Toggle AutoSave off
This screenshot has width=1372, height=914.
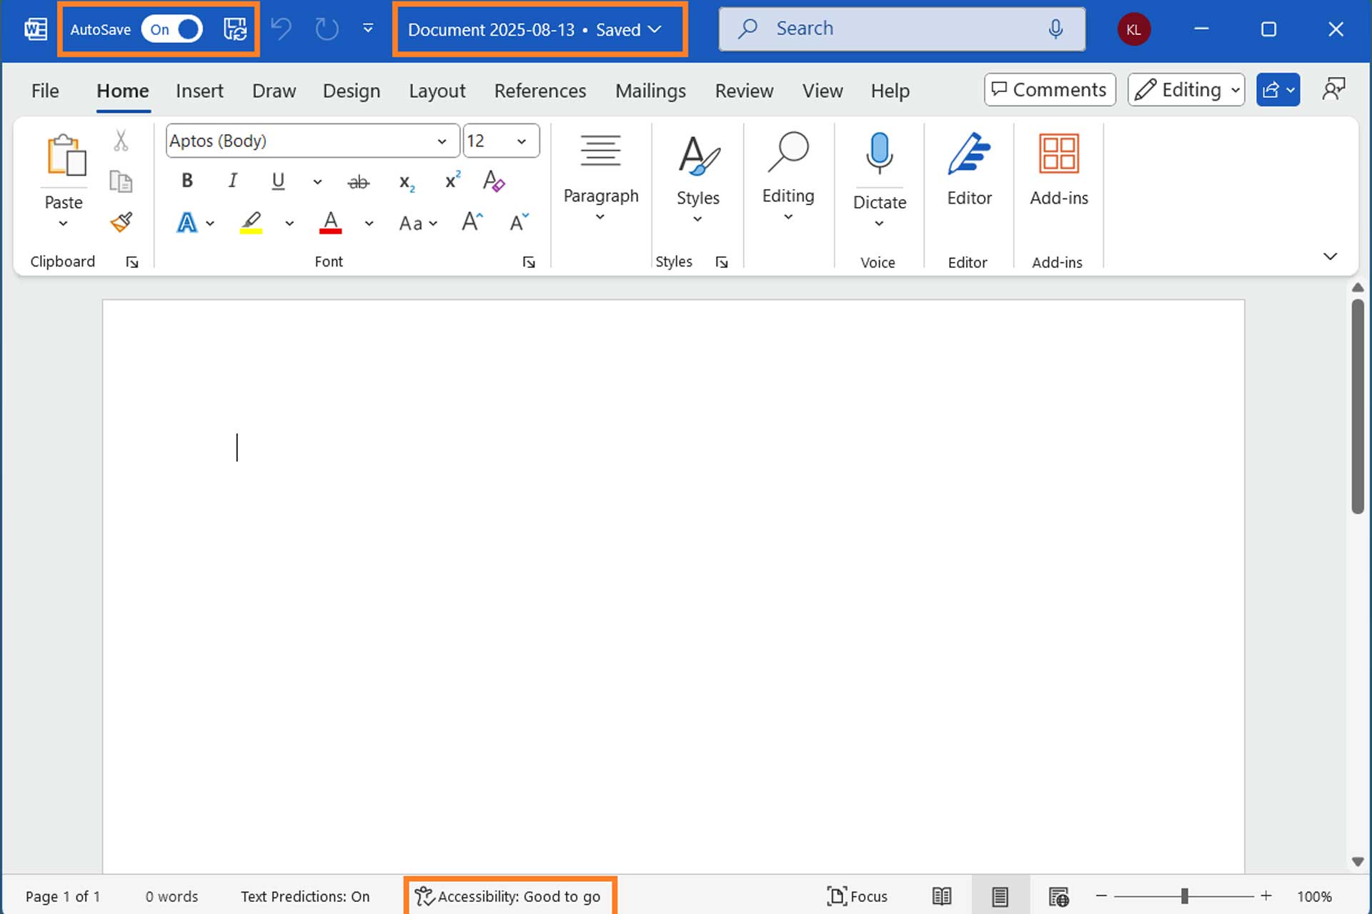pos(171,29)
